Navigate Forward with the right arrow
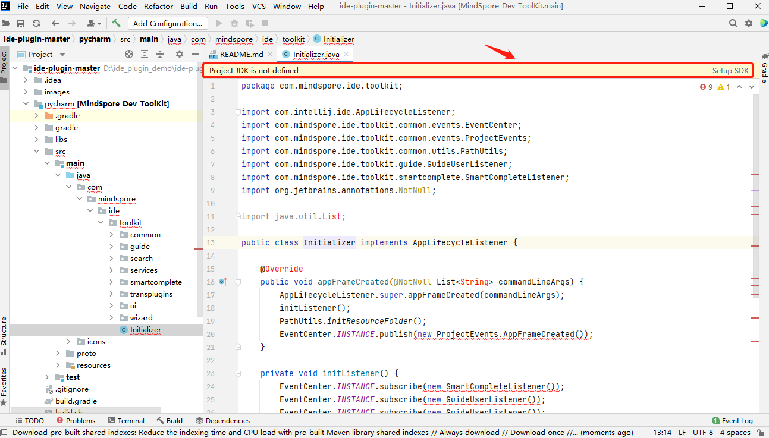Image resolution: width=769 pixels, height=438 pixels. pos(71,23)
